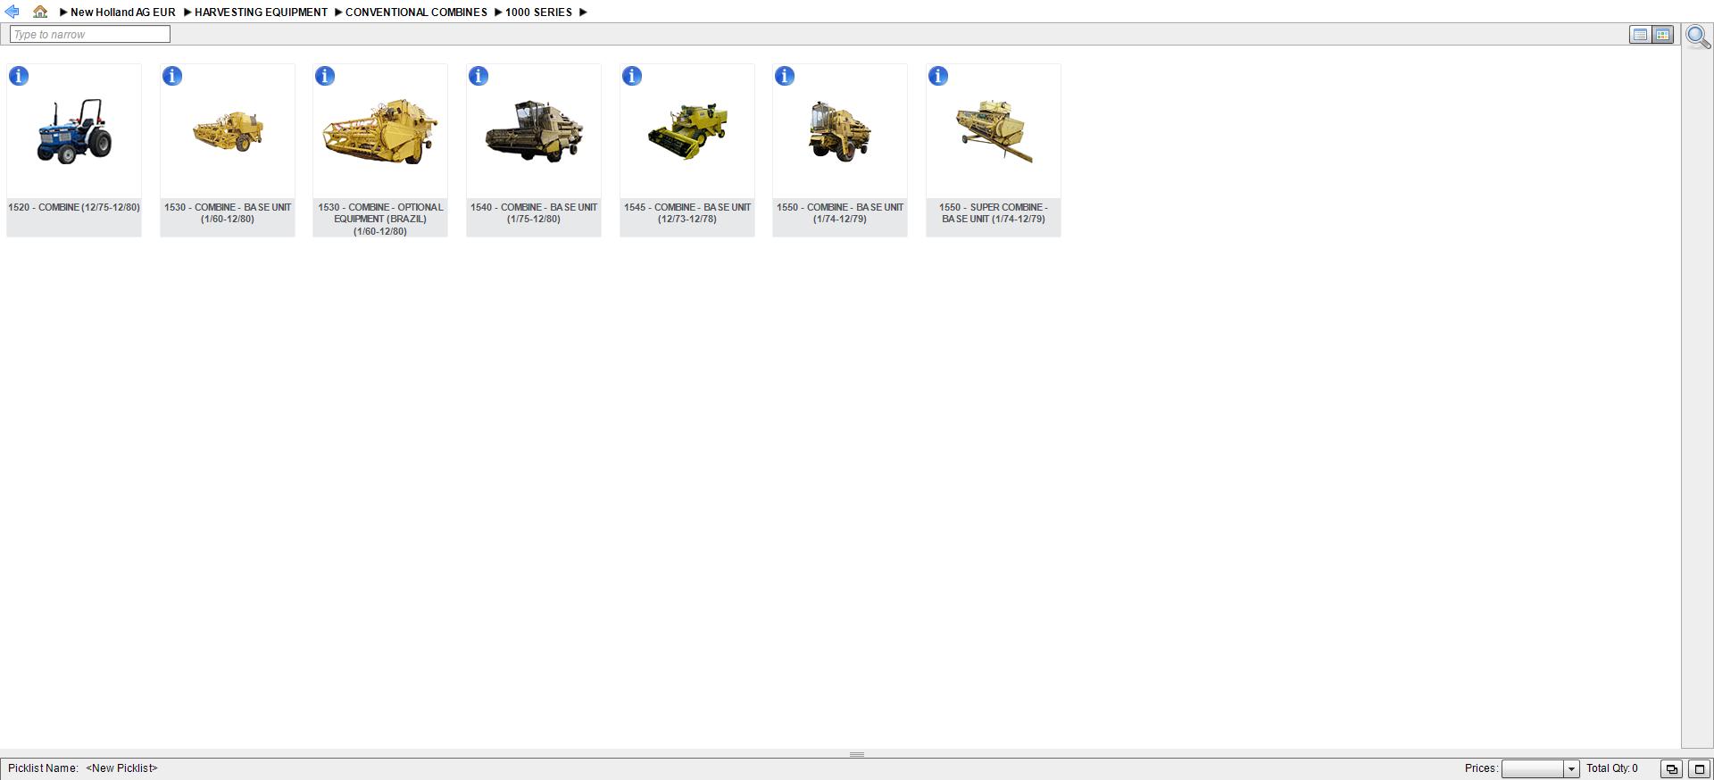Select label '1530 - COMBINE - OPTIONAL EQUIPMENT (BRAZIL)'
This screenshot has height=780, width=1714.
(x=380, y=220)
